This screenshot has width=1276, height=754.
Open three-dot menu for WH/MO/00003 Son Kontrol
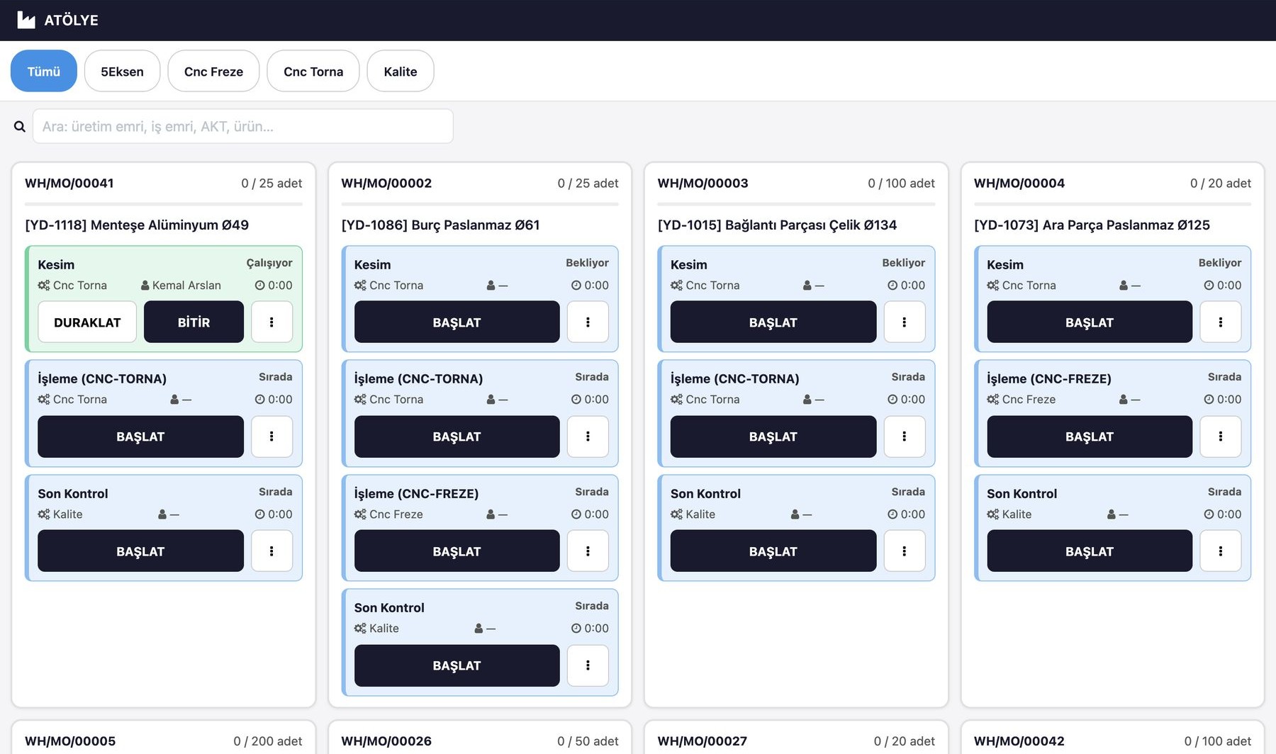[x=904, y=551]
